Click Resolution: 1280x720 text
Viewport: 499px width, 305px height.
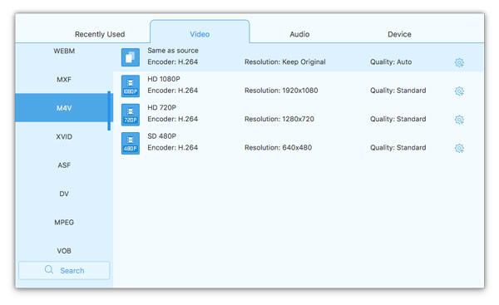point(279,119)
